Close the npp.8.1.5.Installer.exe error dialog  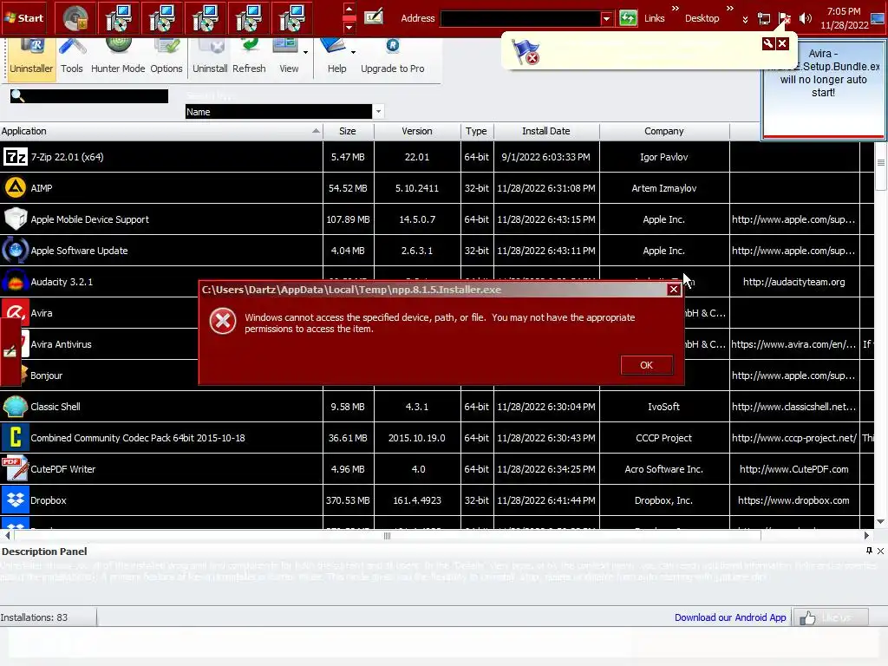pyautogui.click(x=673, y=290)
